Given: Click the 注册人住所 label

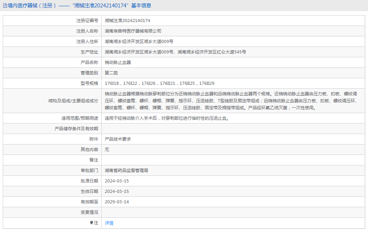Looking at the screenshot, I should point(87,41).
